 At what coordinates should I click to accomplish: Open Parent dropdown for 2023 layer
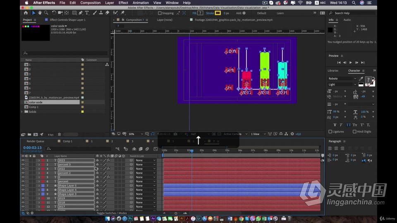click(x=146, y=160)
